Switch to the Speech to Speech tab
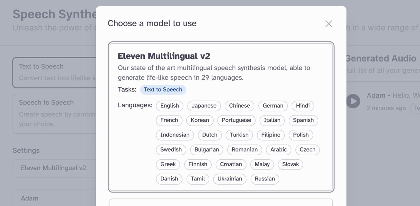420x206 pixels. click(54, 113)
